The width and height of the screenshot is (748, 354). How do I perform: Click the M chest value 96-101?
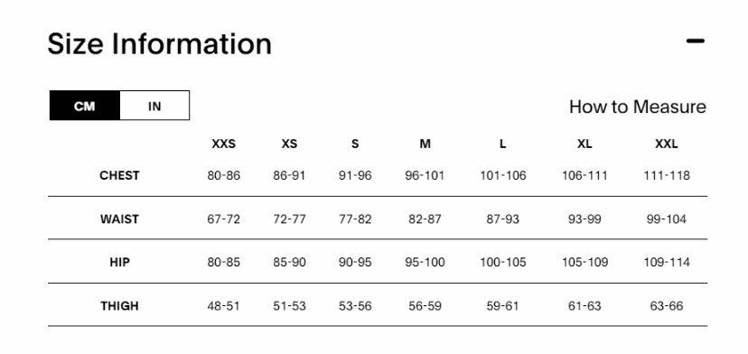[x=425, y=175]
